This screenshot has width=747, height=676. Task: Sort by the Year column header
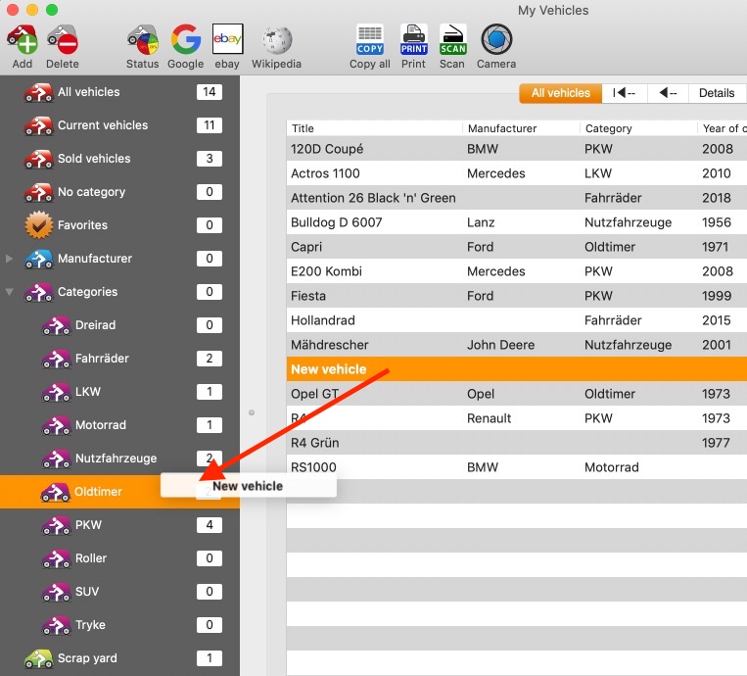723,128
